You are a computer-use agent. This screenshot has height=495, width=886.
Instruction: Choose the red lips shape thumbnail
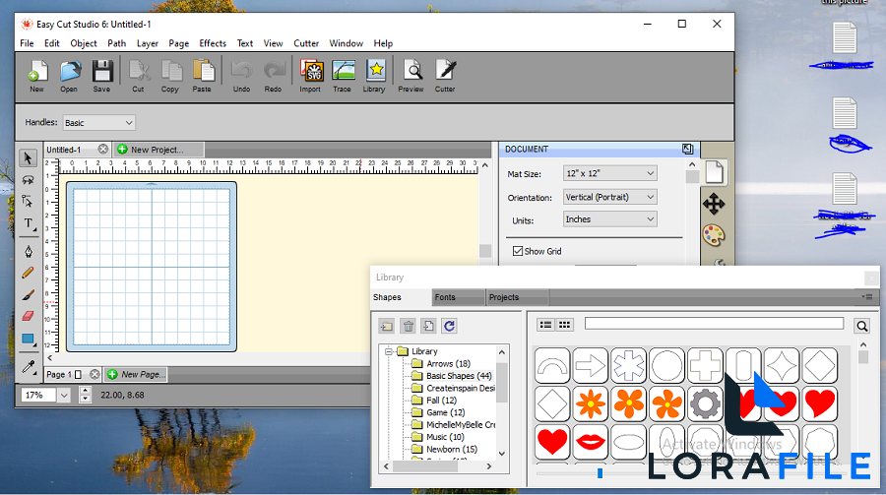click(x=591, y=441)
